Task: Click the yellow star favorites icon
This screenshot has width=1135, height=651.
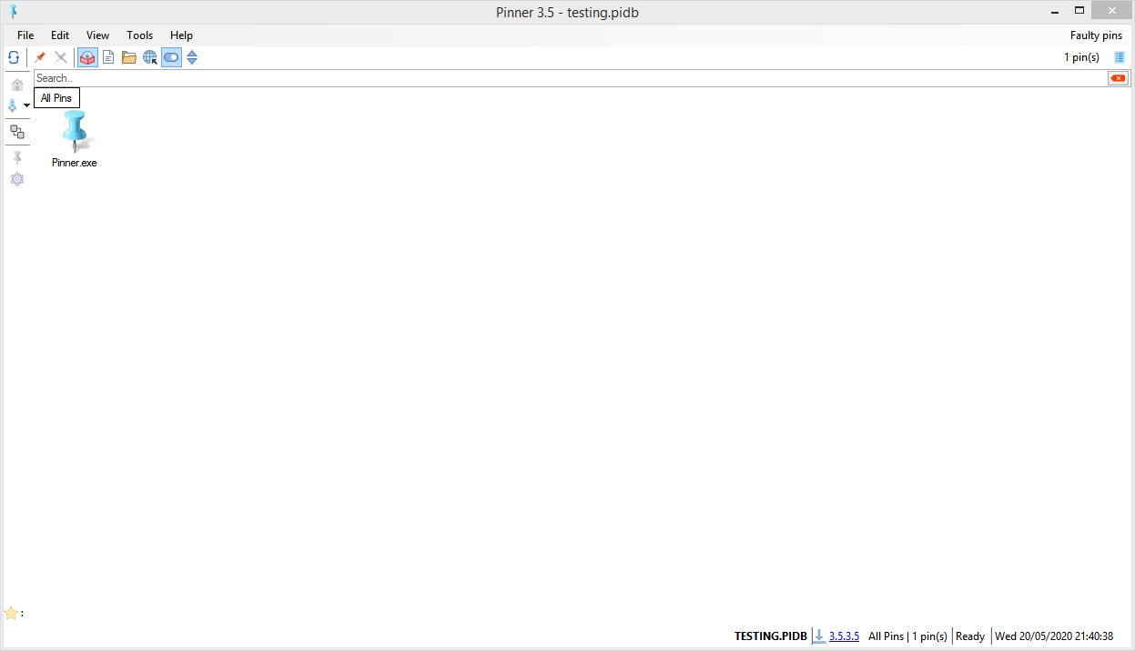Action: coord(11,613)
